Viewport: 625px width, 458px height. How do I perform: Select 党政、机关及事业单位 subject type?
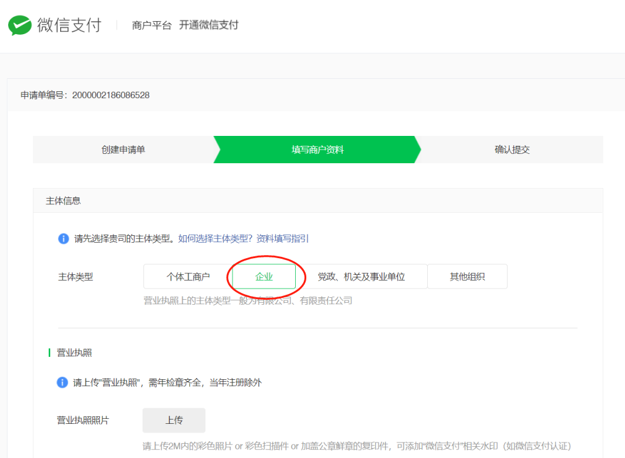coord(361,277)
